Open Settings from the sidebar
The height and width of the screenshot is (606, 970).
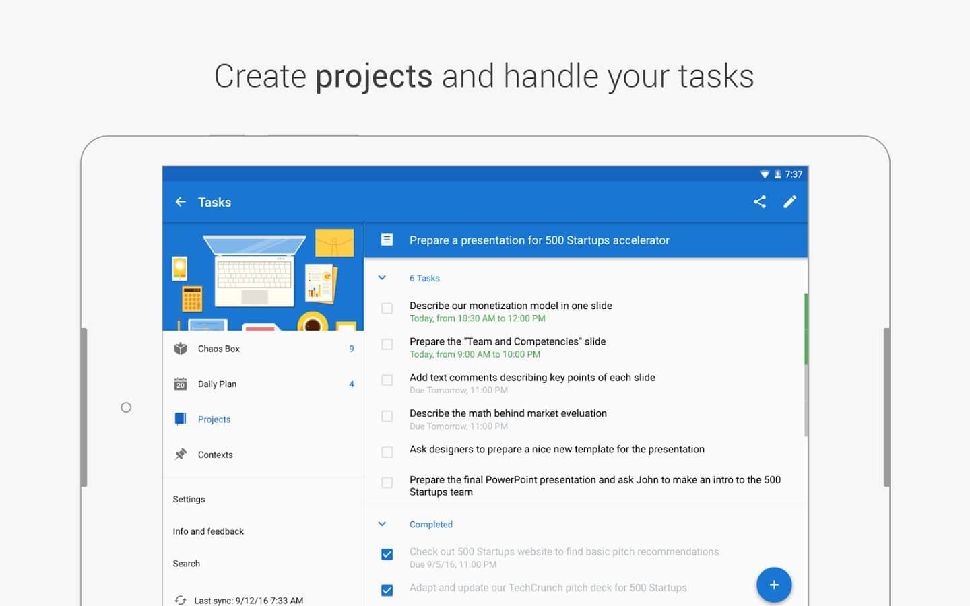pos(189,499)
